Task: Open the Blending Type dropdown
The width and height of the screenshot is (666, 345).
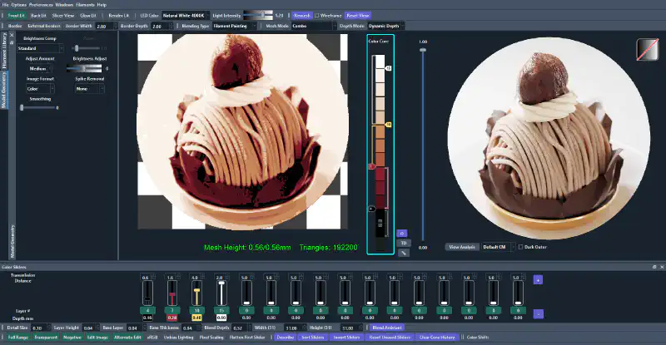Action: point(234,26)
